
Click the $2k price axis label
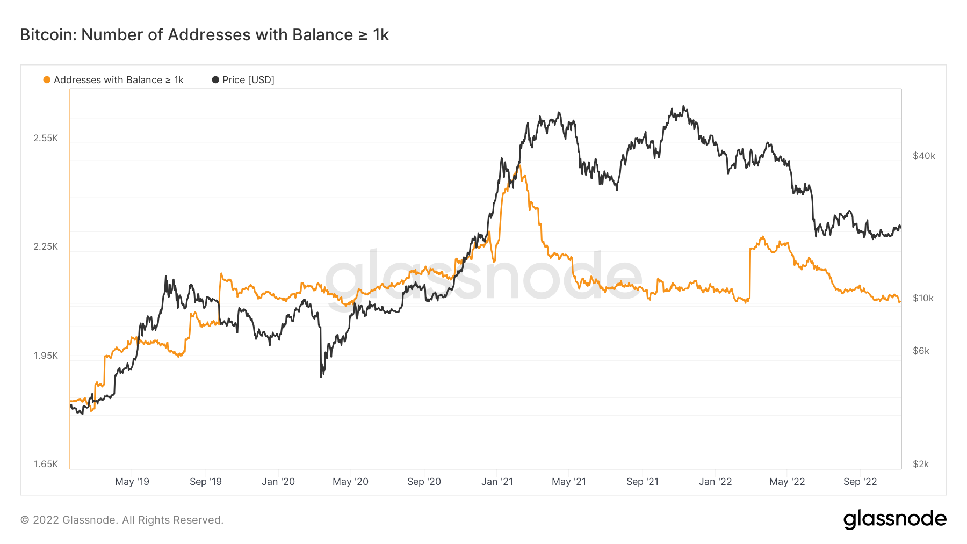click(x=921, y=464)
